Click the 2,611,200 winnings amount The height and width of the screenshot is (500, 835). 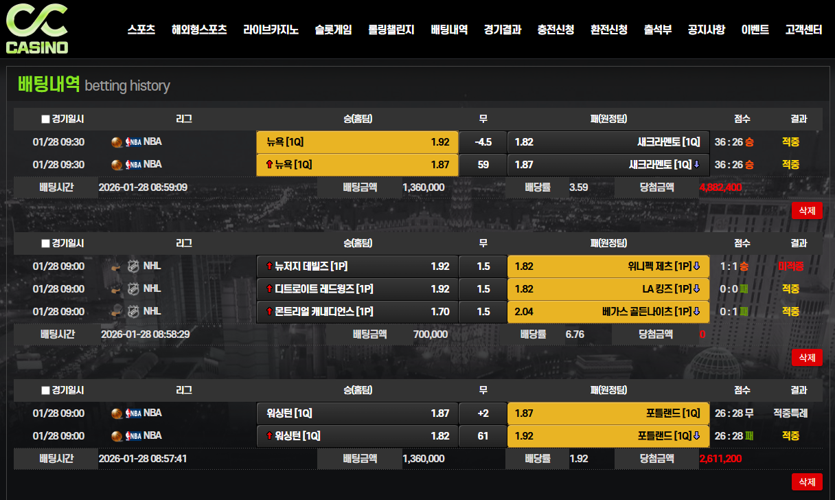point(720,459)
